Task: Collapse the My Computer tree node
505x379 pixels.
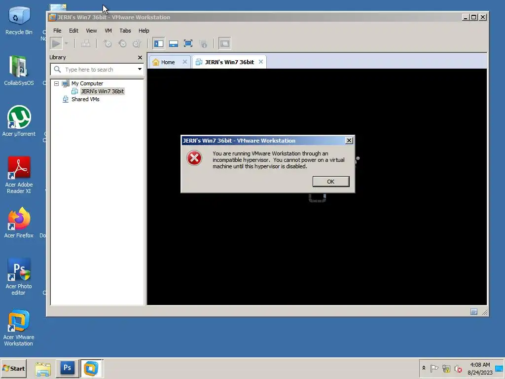Action: (x=56, y=83)
